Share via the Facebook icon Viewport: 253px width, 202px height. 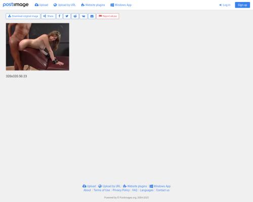(59, 16)
